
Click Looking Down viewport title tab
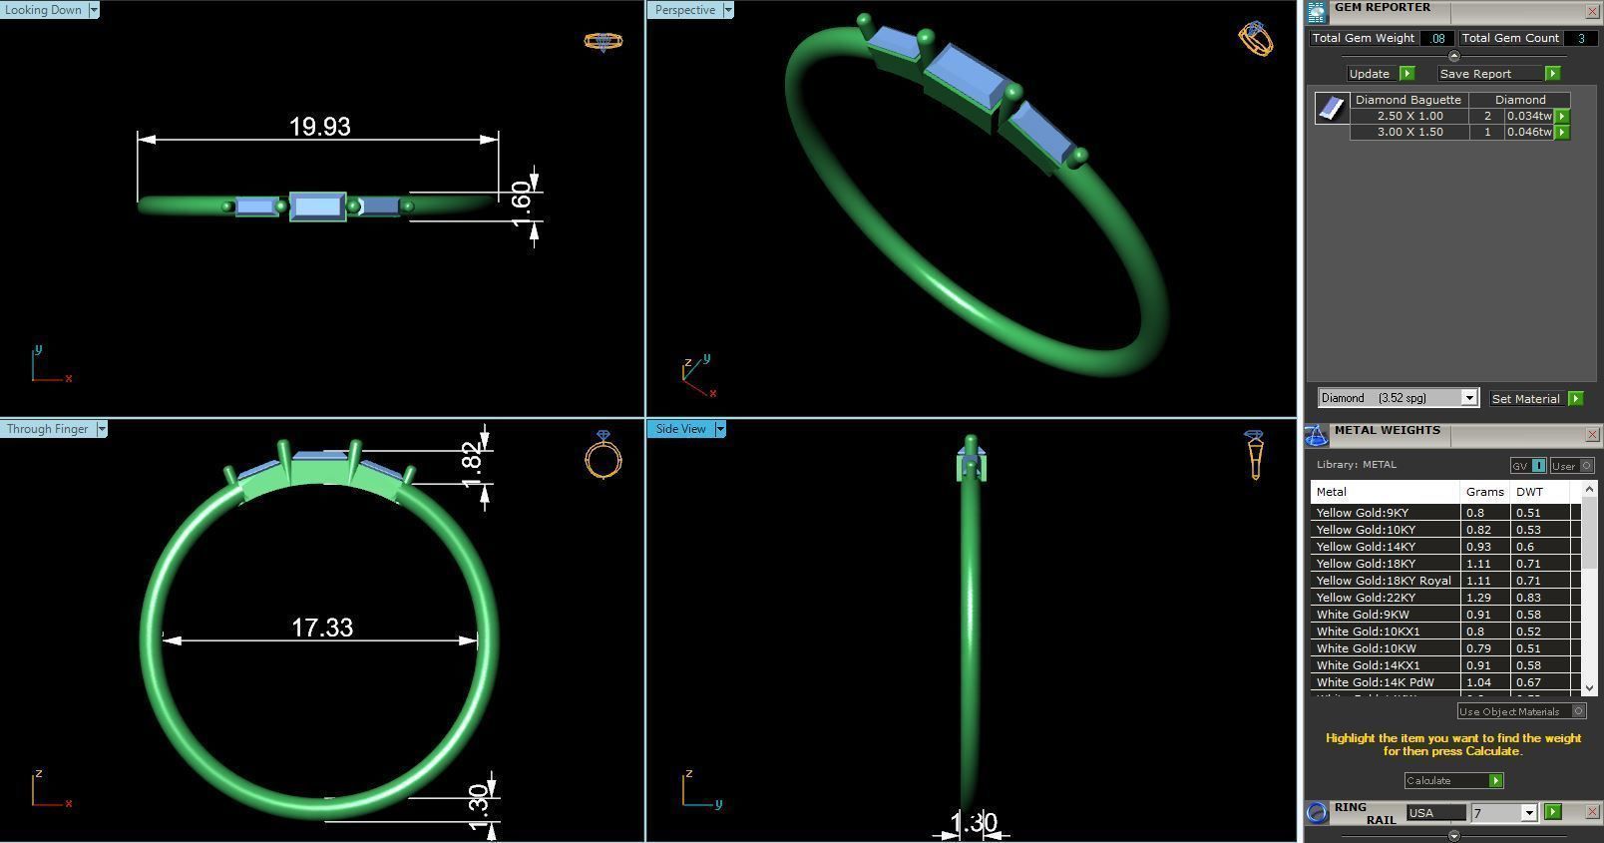[43, 10]
